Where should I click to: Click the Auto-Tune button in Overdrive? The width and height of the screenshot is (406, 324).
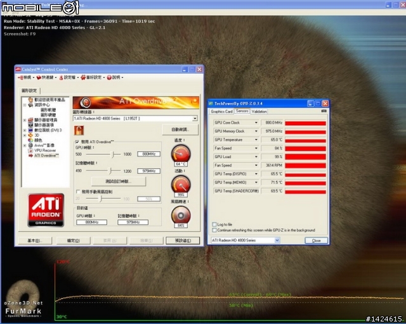point(180,130)
